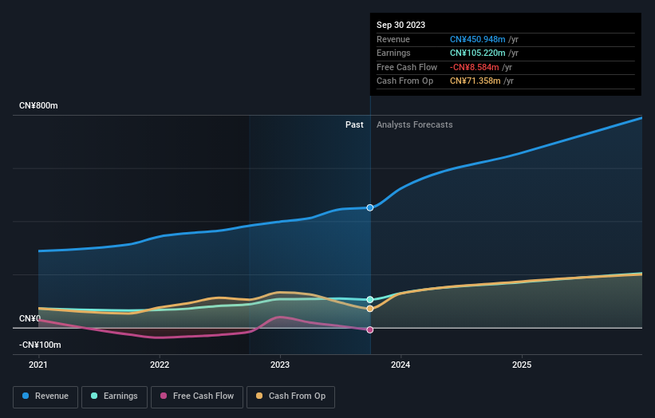Viewport: 655px width, 418px height.
Task: Click the teal dot in the Earnings legend
Action: point(94,396)
